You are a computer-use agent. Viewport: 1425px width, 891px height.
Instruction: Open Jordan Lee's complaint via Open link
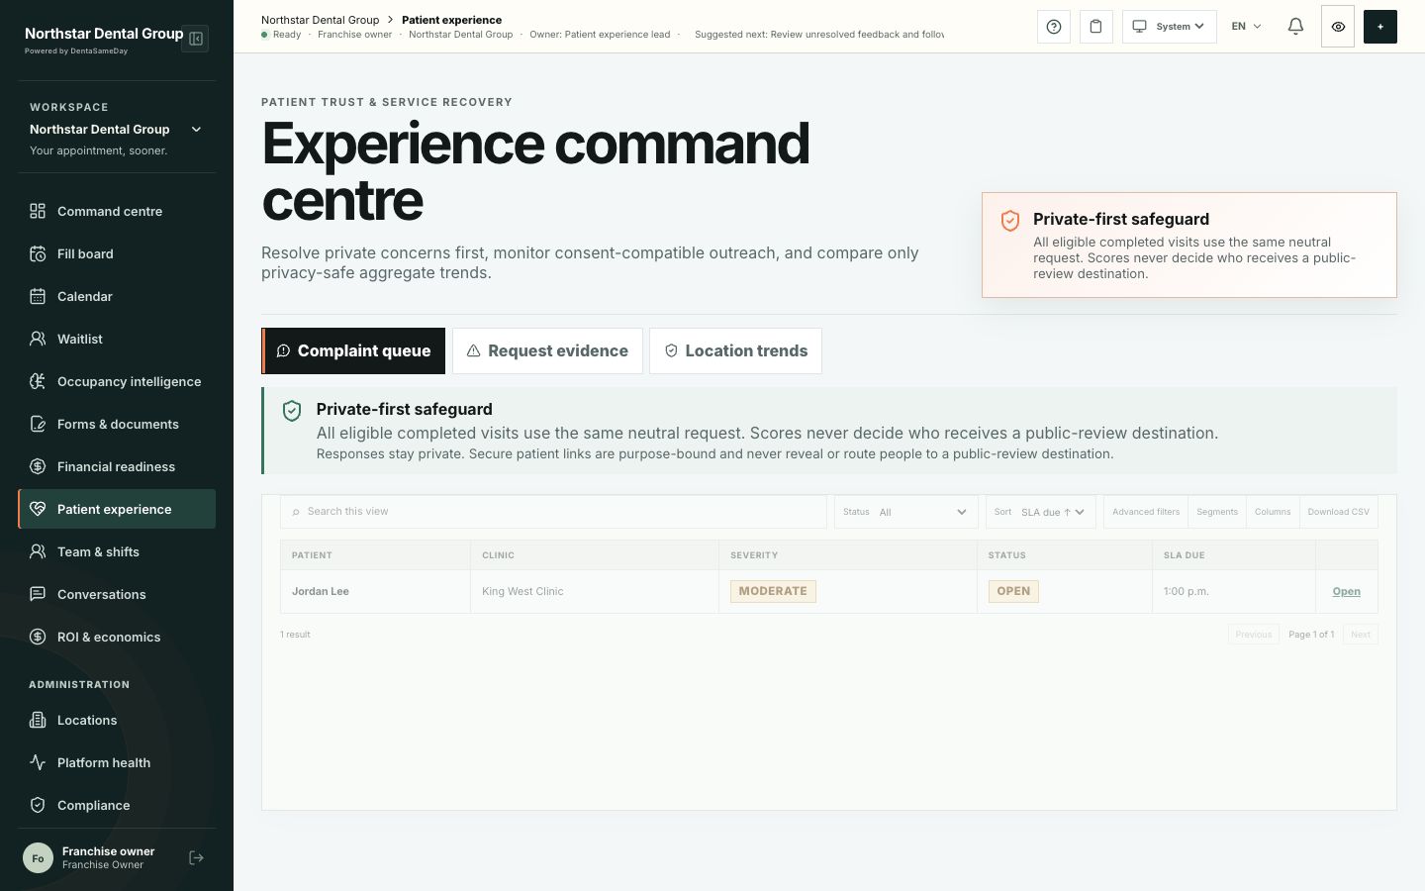click(1347, 592)
